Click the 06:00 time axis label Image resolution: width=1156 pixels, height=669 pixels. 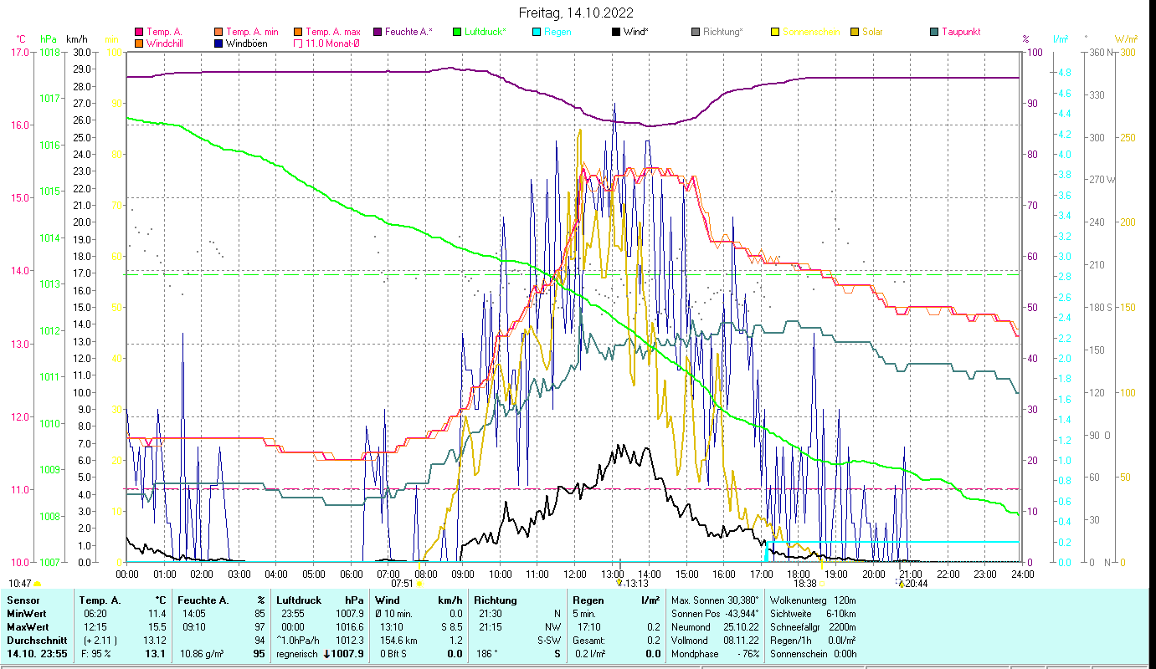352,574
